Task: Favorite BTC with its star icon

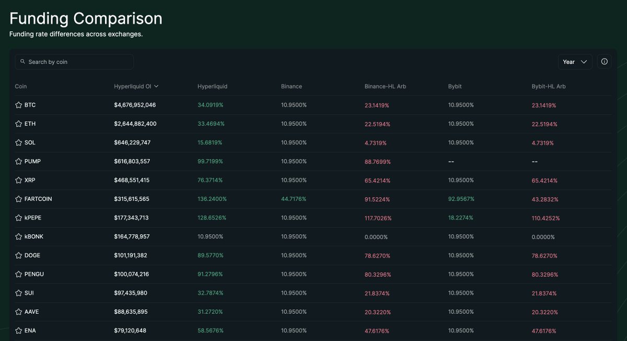Action: click(x=18, y=105)
